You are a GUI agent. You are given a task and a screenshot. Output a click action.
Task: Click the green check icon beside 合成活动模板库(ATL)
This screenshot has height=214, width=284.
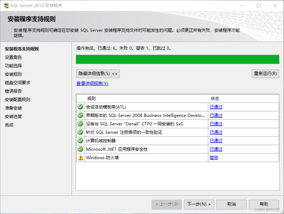pos(80,107)
